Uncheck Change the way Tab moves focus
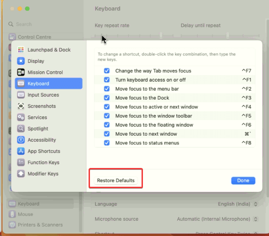The width and height of the screenshot is (269, 236). 107,71
